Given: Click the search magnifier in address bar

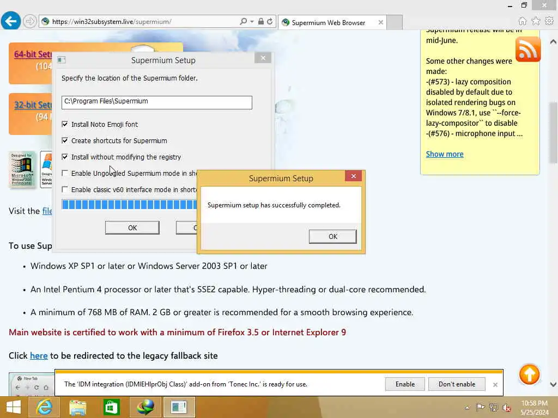Looking at the screenshot, I should pos(243,22).
